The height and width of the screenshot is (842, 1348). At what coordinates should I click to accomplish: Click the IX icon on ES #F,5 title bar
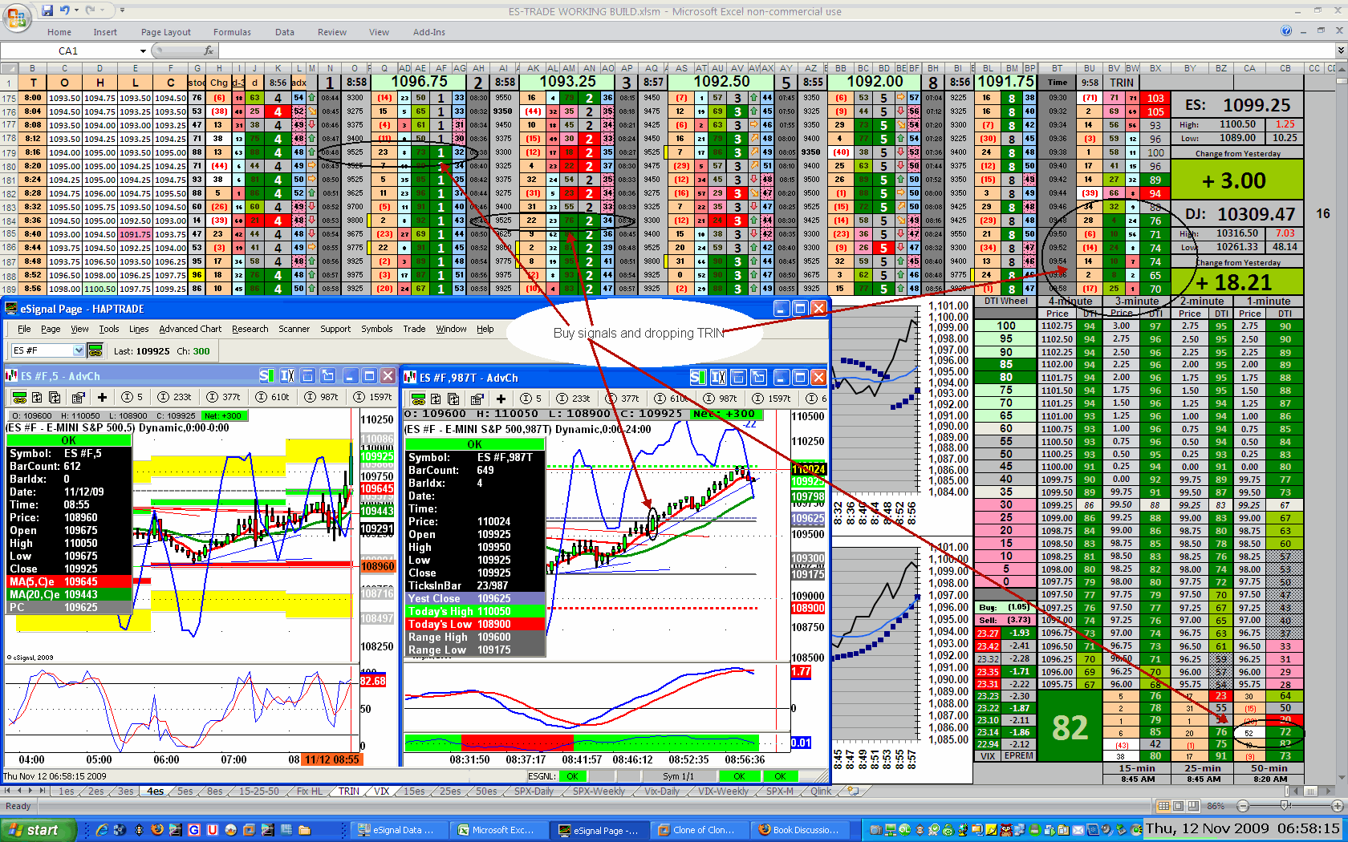click(x=287, y=375)
